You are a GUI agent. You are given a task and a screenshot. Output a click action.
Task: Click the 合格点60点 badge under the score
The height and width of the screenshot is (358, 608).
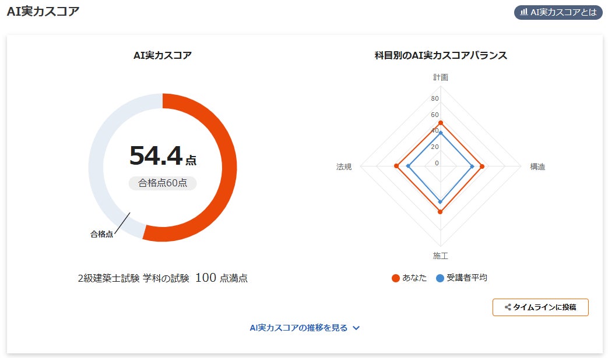pyautogui.click(x=163, y=183)
